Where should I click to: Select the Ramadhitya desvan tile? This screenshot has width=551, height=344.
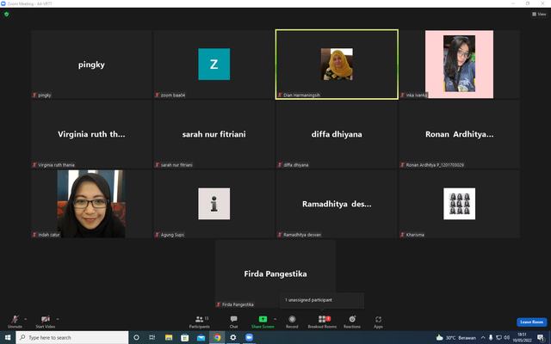tap(337, 204)
